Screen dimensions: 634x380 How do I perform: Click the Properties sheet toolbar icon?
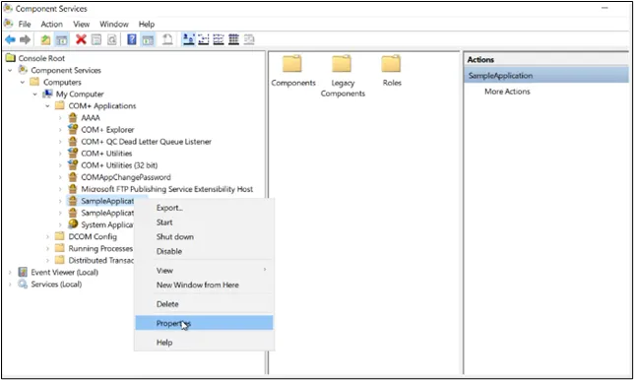point(96,39)
